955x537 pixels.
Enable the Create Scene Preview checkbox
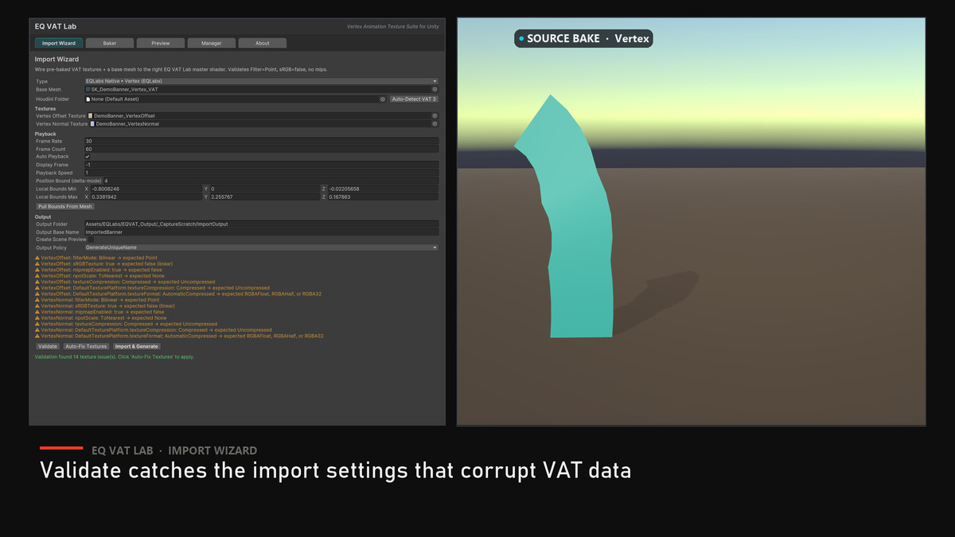coord(90,239)
